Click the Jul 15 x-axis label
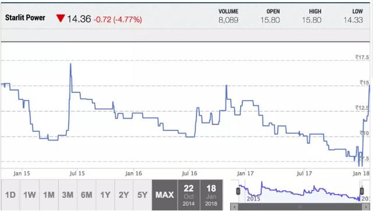 (x=77, y=173)
